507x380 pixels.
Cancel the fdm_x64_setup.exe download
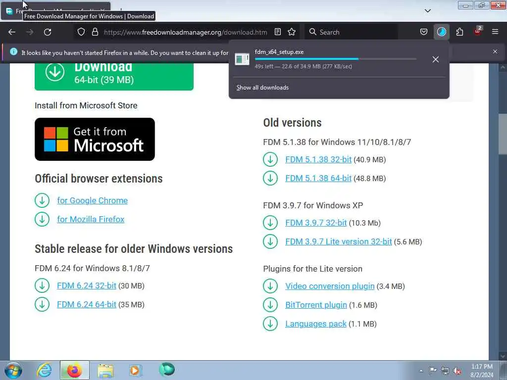(x=436, y=59)
